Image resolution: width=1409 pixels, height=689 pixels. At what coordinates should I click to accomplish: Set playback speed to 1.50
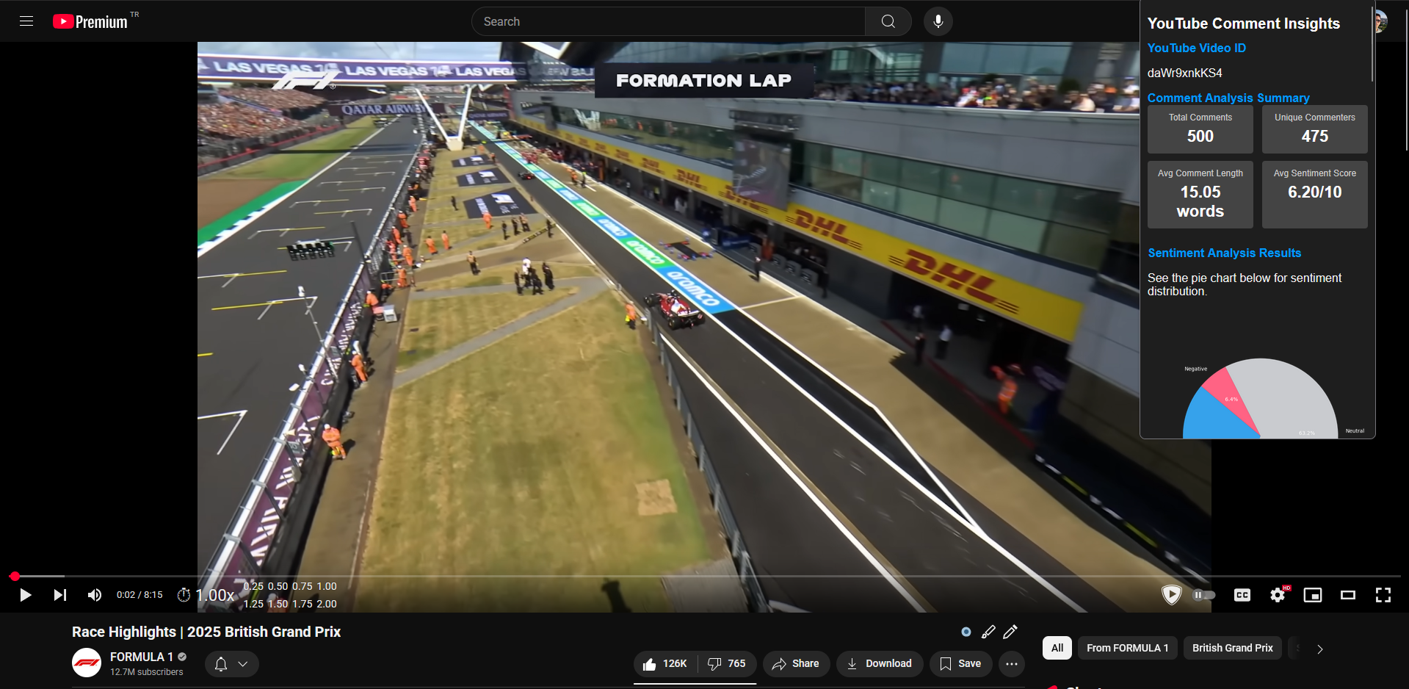[278, 604]
